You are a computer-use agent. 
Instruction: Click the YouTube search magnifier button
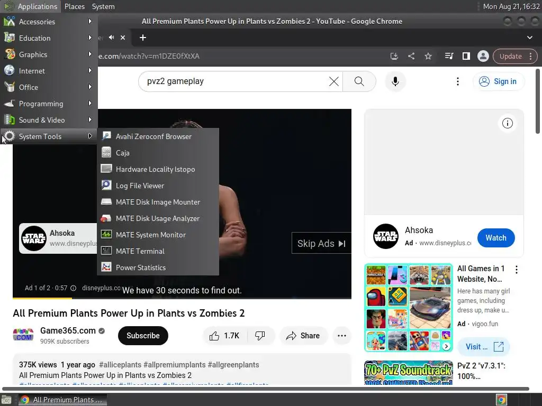359,81
